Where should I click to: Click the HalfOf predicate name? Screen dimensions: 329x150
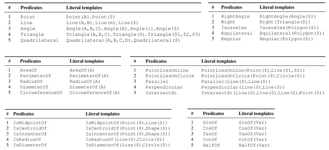(211, 145)
